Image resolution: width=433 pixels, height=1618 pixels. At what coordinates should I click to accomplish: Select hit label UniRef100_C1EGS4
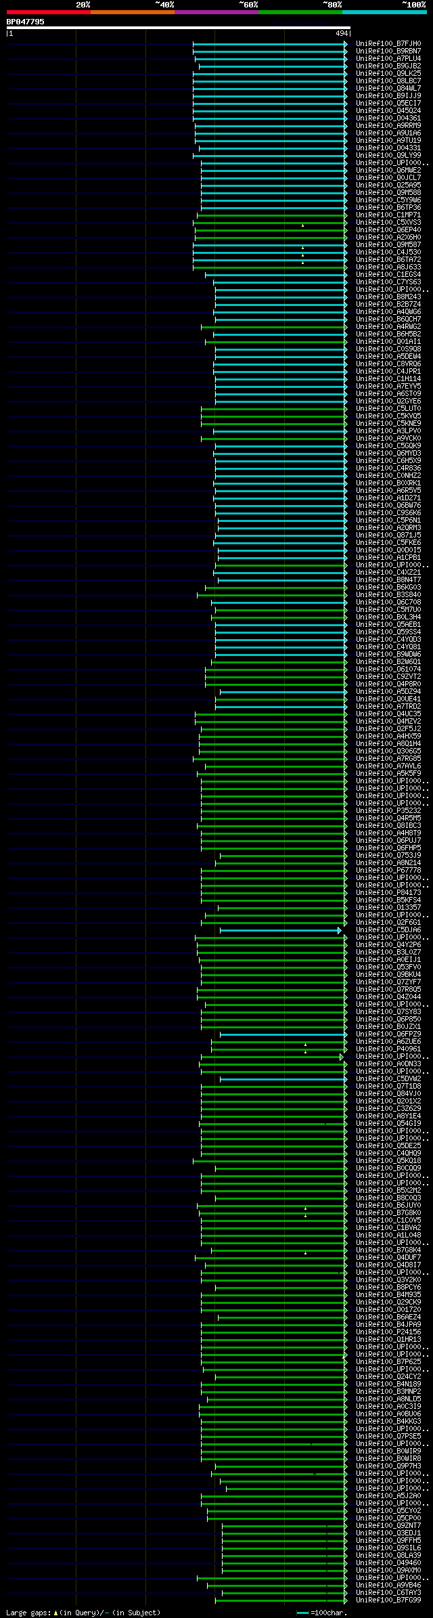click(x=388, y=275)
